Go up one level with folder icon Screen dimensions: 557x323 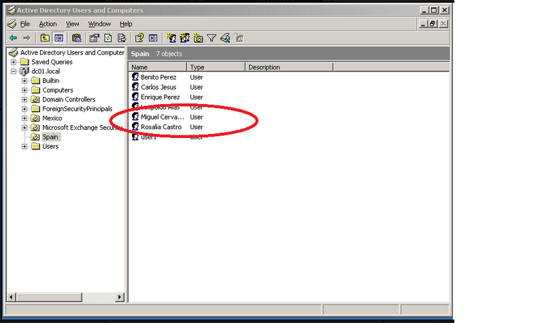coord(45,37)
